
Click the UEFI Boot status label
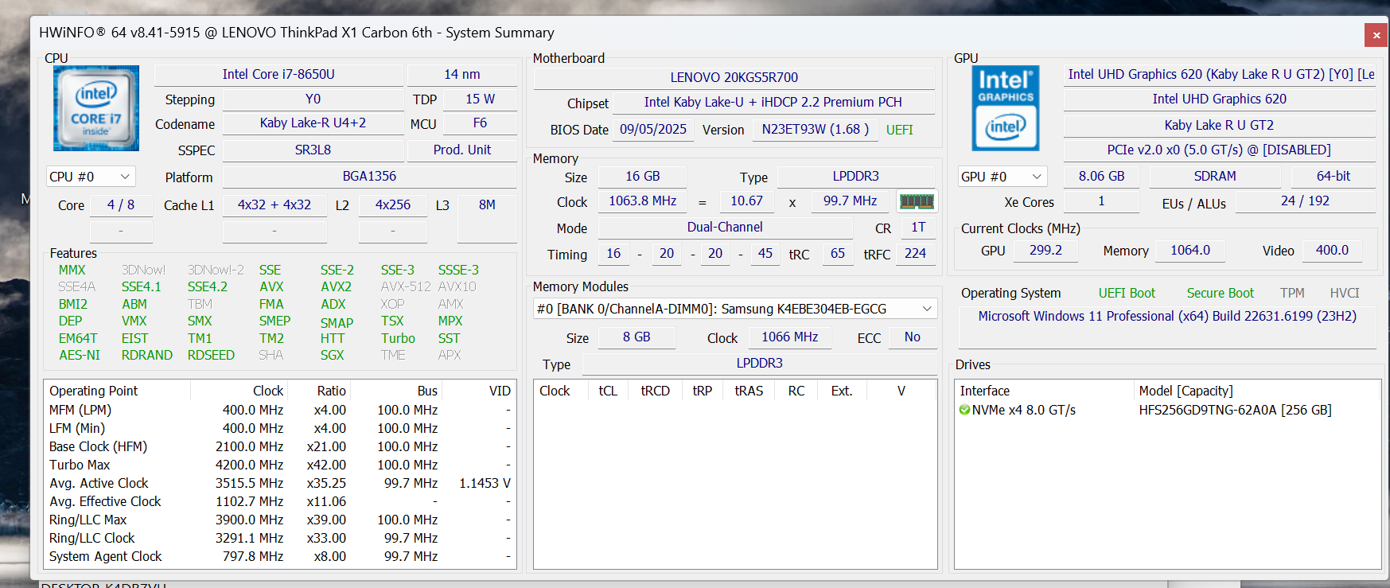[1127, 294]
